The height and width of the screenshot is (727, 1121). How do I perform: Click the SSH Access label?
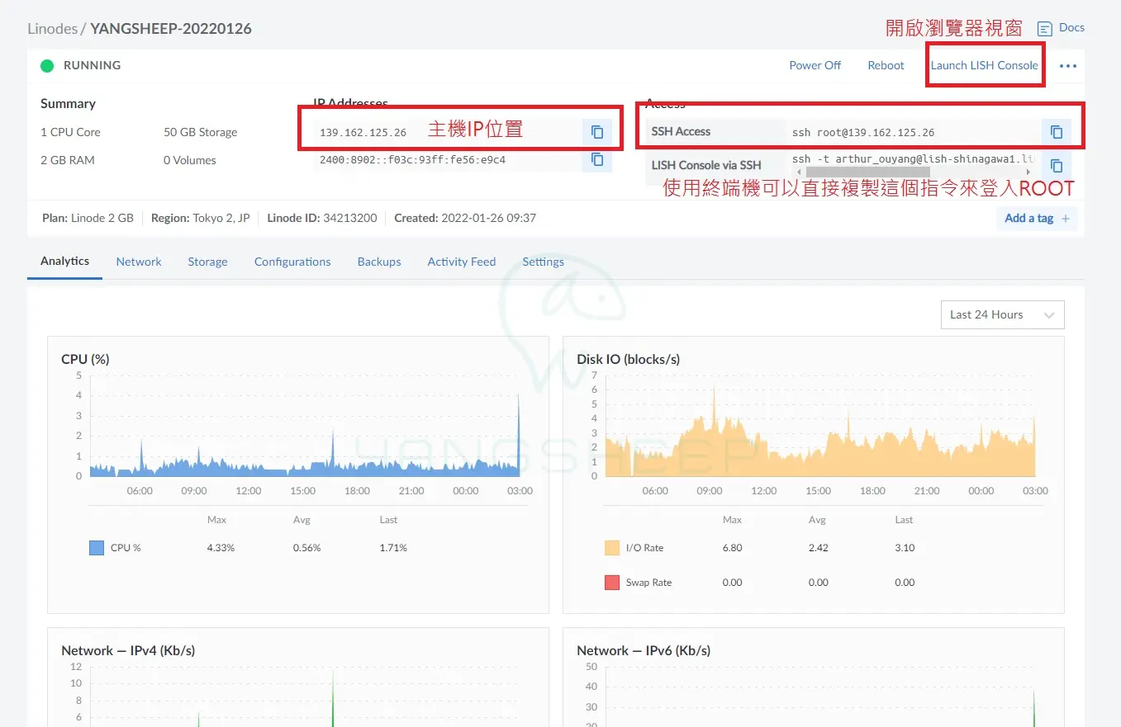click(681, 131)
